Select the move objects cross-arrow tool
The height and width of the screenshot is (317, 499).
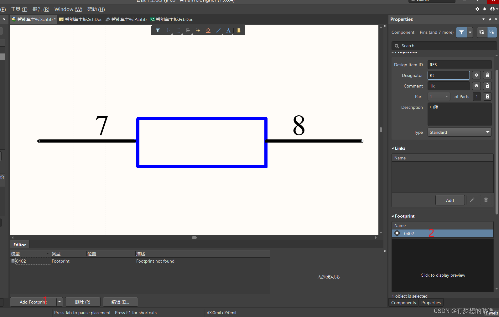(x=168, y=30)
